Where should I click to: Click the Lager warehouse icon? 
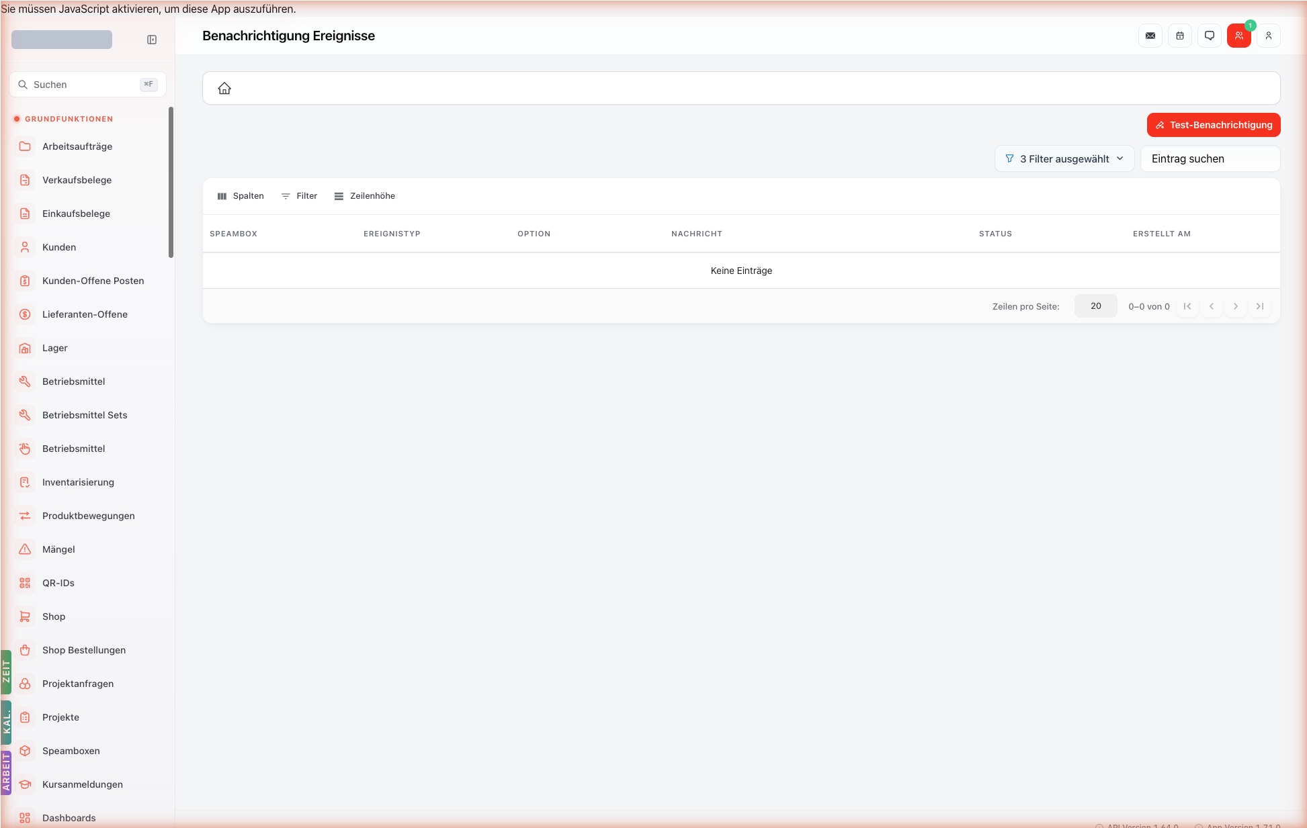[x=25, y=348]
